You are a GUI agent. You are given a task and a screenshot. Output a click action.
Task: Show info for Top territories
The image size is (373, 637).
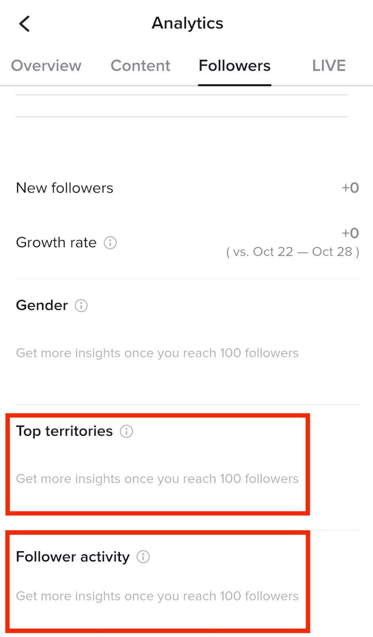click(x=127, y=431)
